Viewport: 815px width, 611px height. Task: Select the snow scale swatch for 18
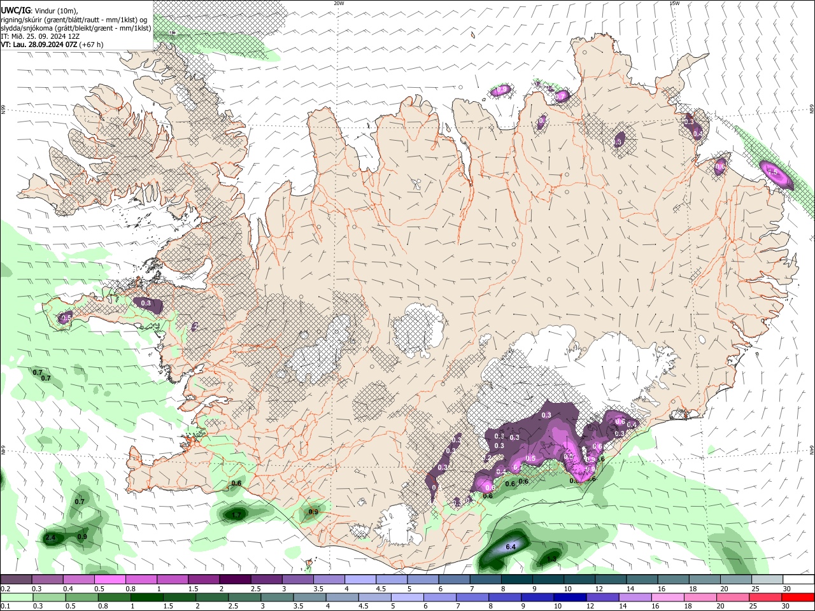point(705,580)
